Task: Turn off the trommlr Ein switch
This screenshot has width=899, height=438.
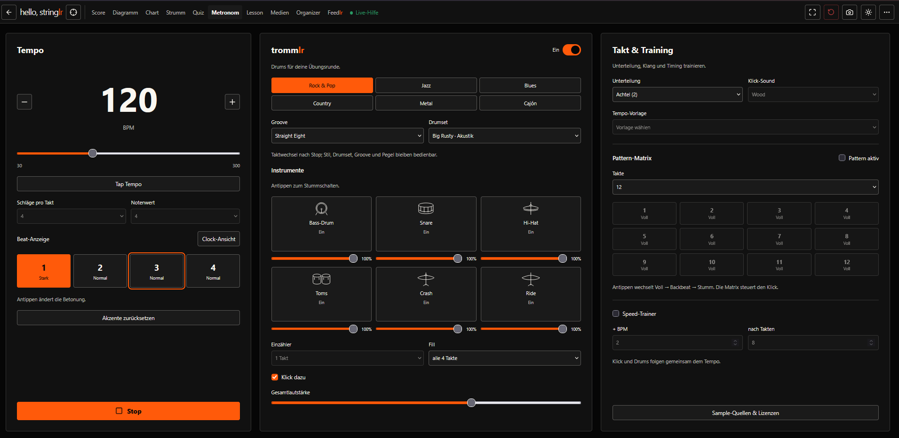Action: pyautogui.click(x=572, y=50)
